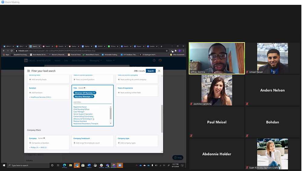Open the Chrome three-dot menu
The image size is (302, 171).
tap(183, 51)
